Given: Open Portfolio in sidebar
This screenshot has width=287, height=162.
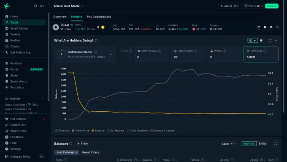Looking at the screenshot, I should click(x=16, y=63).
